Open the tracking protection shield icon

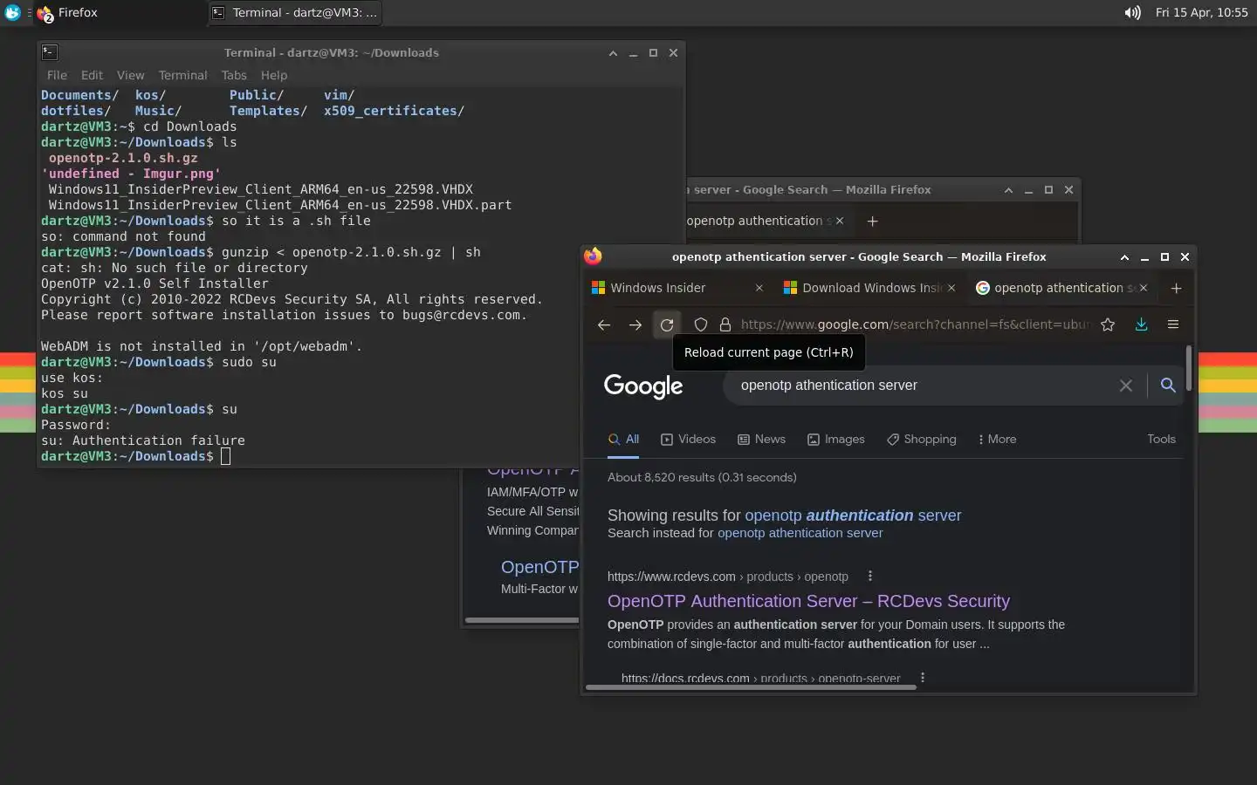pos(700,324)
